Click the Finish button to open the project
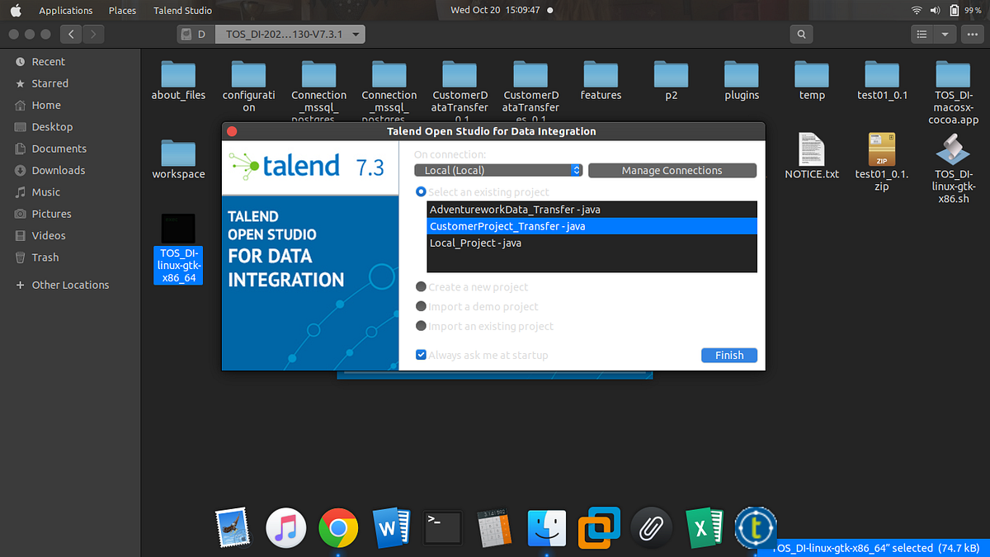Screen dimensions: 990x557 pyautogui.click(x=728, y=355)
